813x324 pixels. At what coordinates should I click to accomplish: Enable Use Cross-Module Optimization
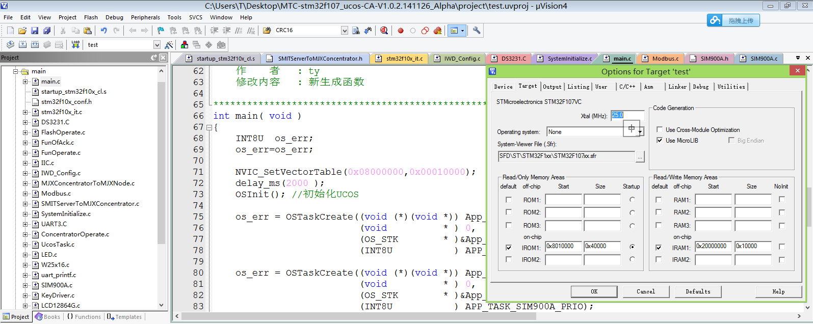tap(660, 130)
